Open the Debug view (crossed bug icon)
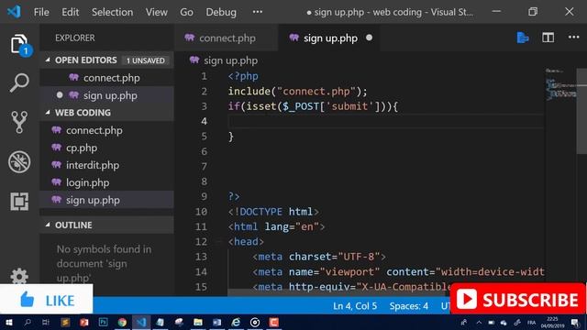Image resolution: width=587 pixels, height=330 pixels. [19, 162]
